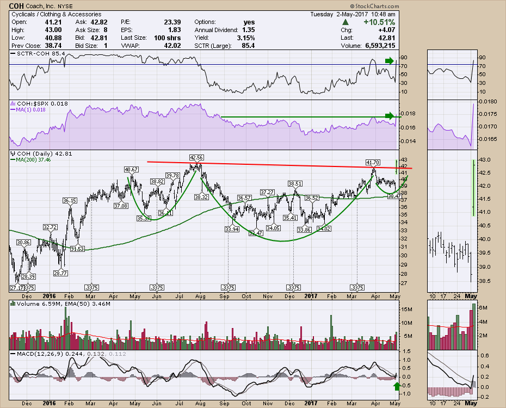Click the 36.15 price label
506x408 pixels.
(x=70, y=201)
